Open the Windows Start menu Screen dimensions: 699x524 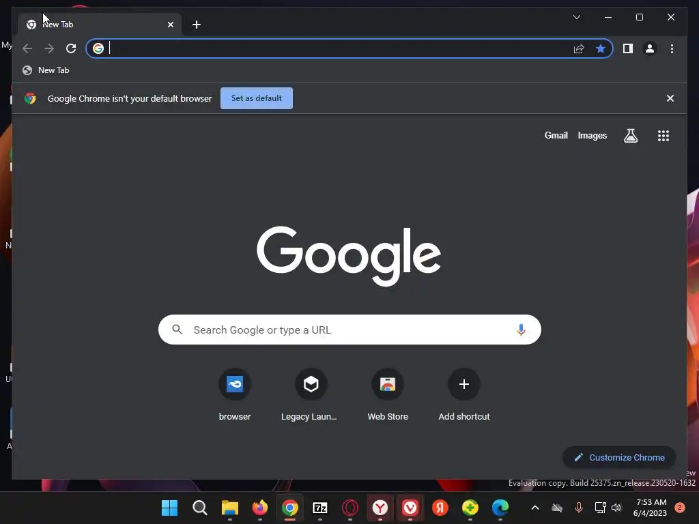[x=169, y=508]
